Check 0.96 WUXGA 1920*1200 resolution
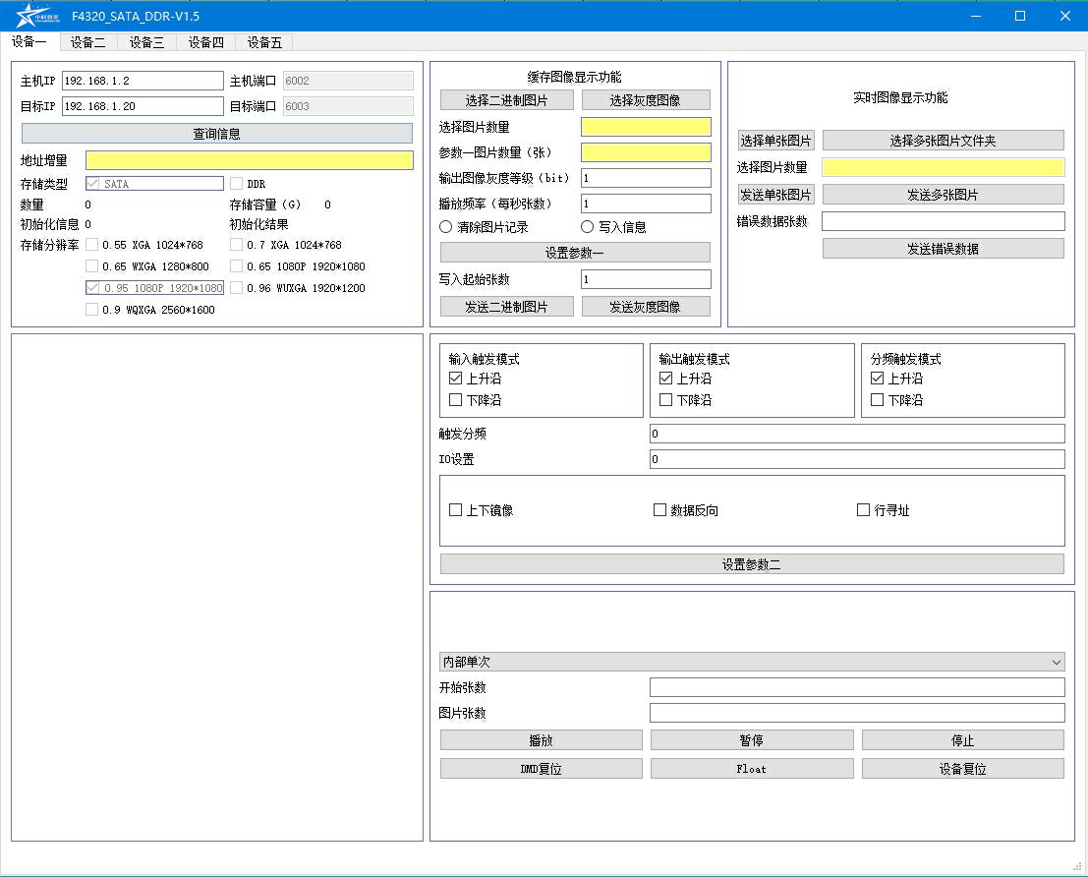The height and width of the screenshot is (877, 1088). pyautogui.click(x=237, y=287)
